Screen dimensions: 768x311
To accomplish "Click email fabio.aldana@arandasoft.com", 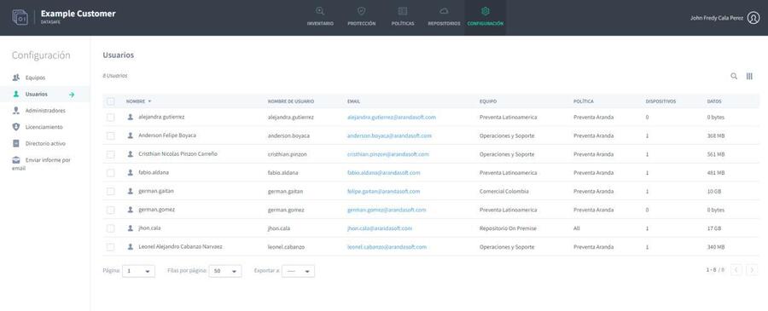I will click(x=383, y=173).
